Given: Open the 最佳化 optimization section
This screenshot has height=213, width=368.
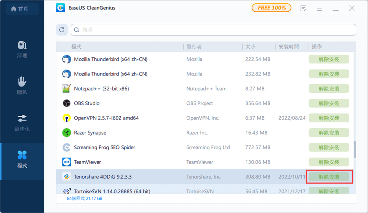Looking at the screenshot, I should coord(22,123).
